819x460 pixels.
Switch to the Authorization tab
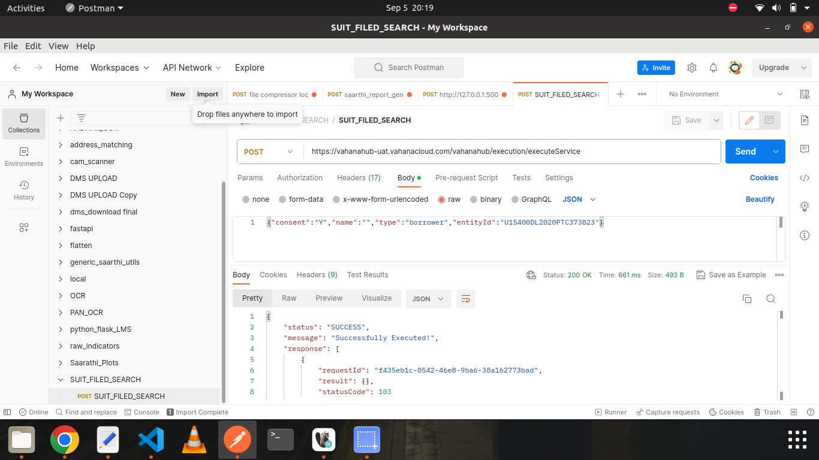pyautogui.click(x=300, y=178)
